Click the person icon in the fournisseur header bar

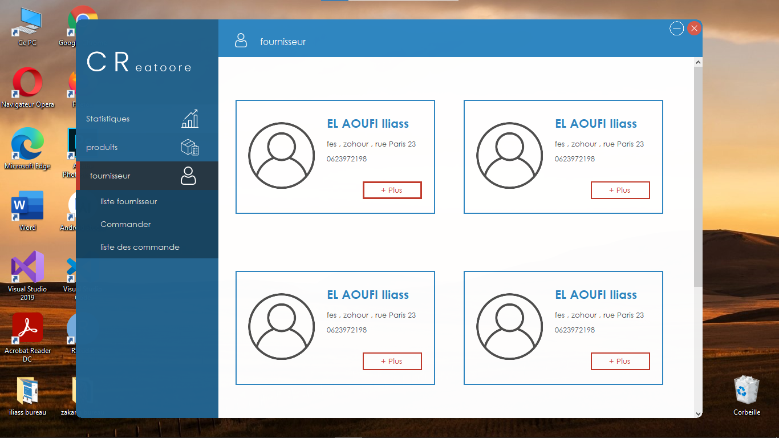tap(241, 40)
